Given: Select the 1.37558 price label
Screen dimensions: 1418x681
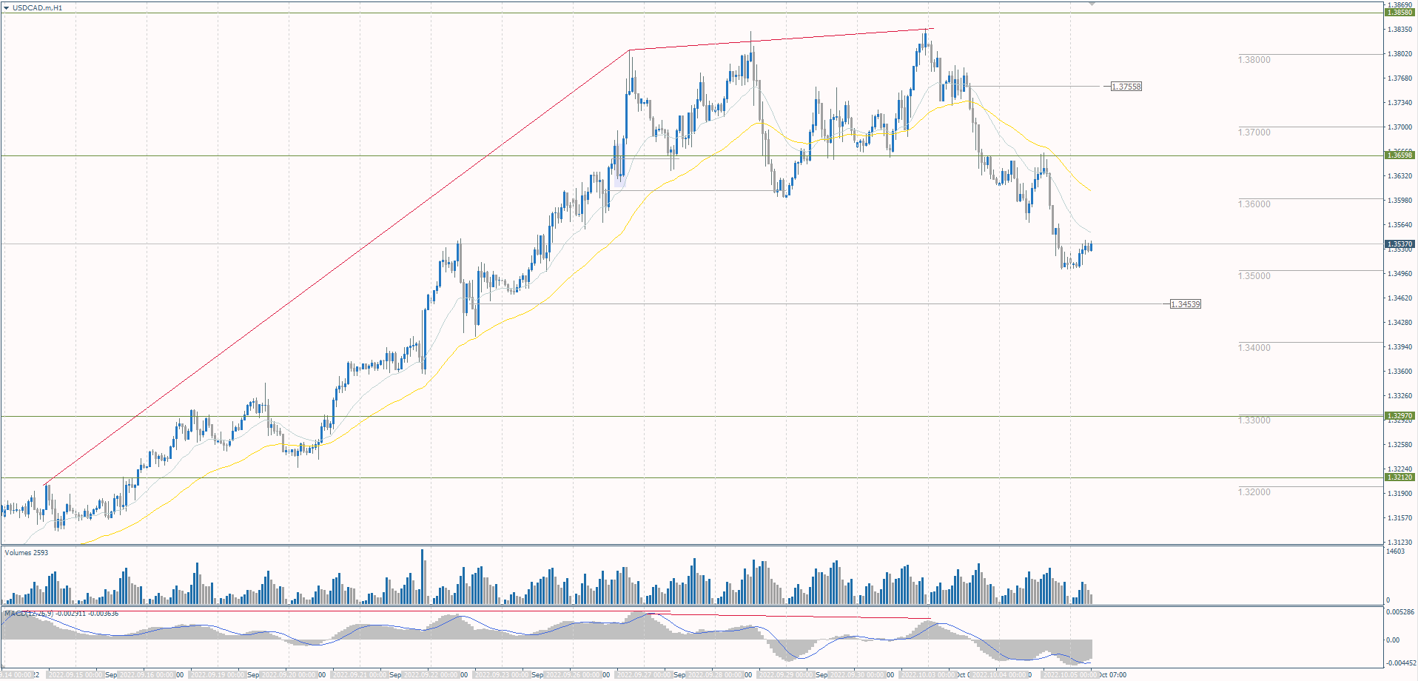Looking at the screenshot, I should coord(1126,87).
